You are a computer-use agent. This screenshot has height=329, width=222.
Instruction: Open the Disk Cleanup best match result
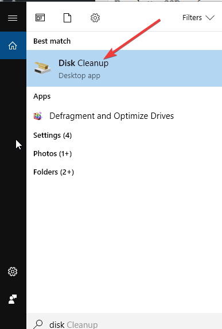tap(124, 68)
